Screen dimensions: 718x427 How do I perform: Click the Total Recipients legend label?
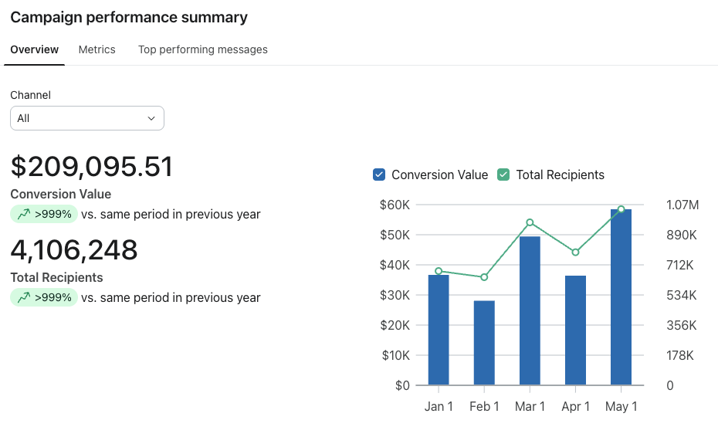pyautogui.click(x=560, y=175)
